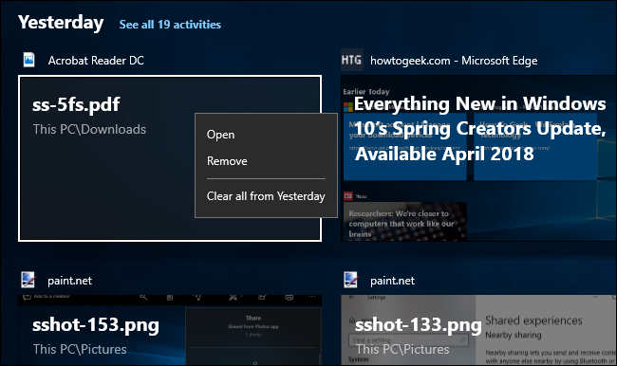The width and height of the screenshot is (617, 366).
Task: Click the Researchers brain computers news tile
Action: (405, 221)
